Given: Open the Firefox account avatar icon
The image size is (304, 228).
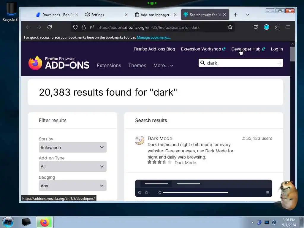Looking at the screenshot, I should pos(267,27).
